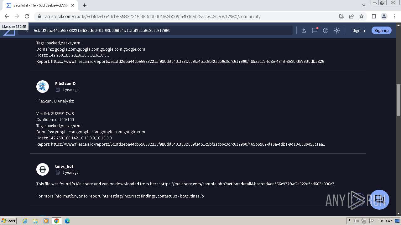
Task: Open the malshare.com sample link
Action: click(x=247, y=184)
